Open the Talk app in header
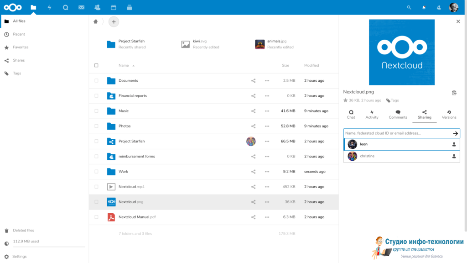Viewport: 467px width, 263px height. tap(65, 7)
